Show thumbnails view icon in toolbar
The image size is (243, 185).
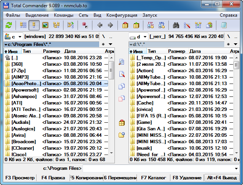[45, 25]
